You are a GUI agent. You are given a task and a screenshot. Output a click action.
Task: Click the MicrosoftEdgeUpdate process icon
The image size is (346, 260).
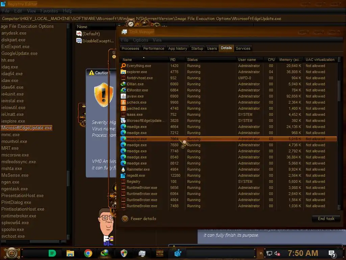point(123,121)
